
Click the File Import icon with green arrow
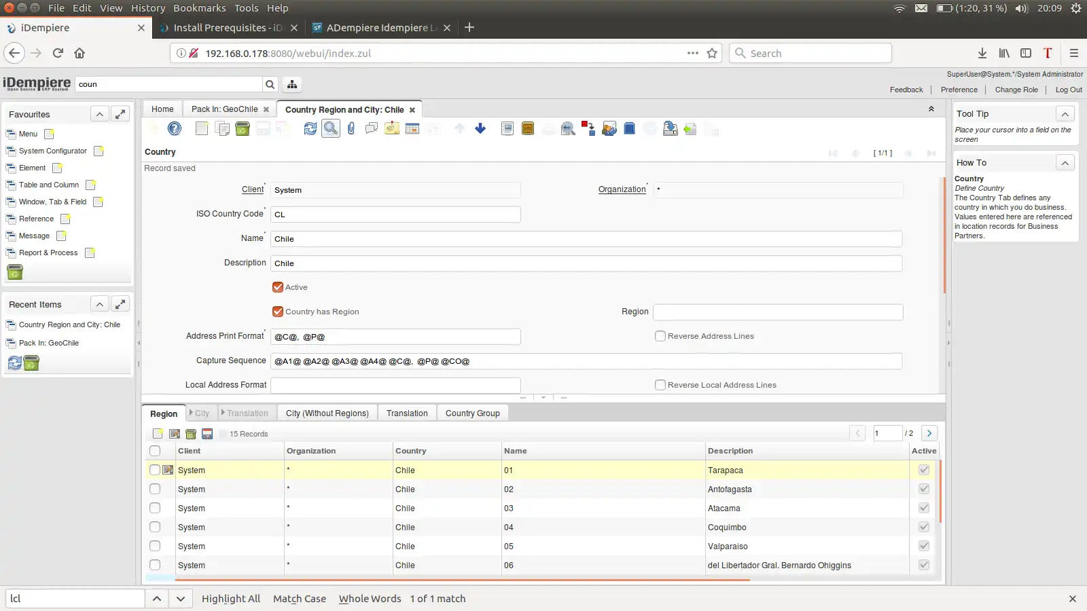(691, 128)
